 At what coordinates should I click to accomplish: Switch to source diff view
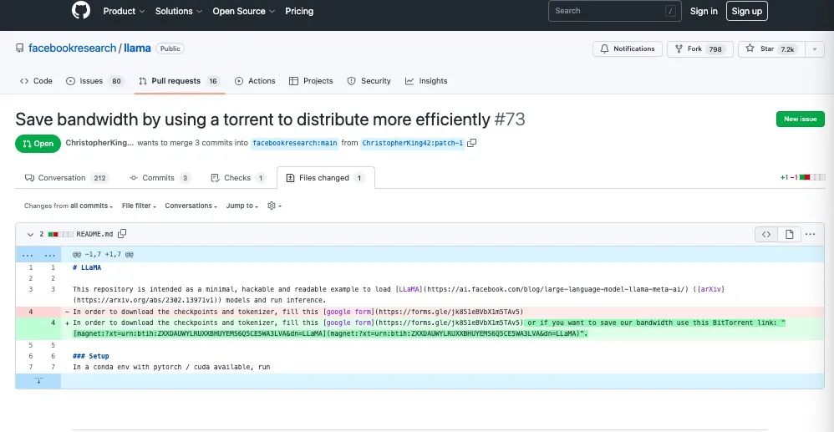(x=765, y=235)
